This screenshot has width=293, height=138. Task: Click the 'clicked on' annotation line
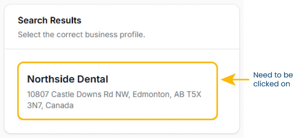tap(272, 84)
